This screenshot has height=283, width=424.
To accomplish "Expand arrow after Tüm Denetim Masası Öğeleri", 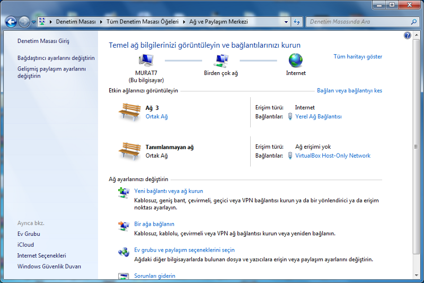I will (184, 22).
